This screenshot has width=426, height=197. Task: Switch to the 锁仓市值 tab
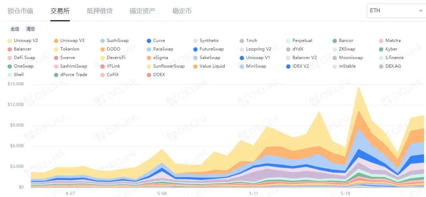pos(20,11)
